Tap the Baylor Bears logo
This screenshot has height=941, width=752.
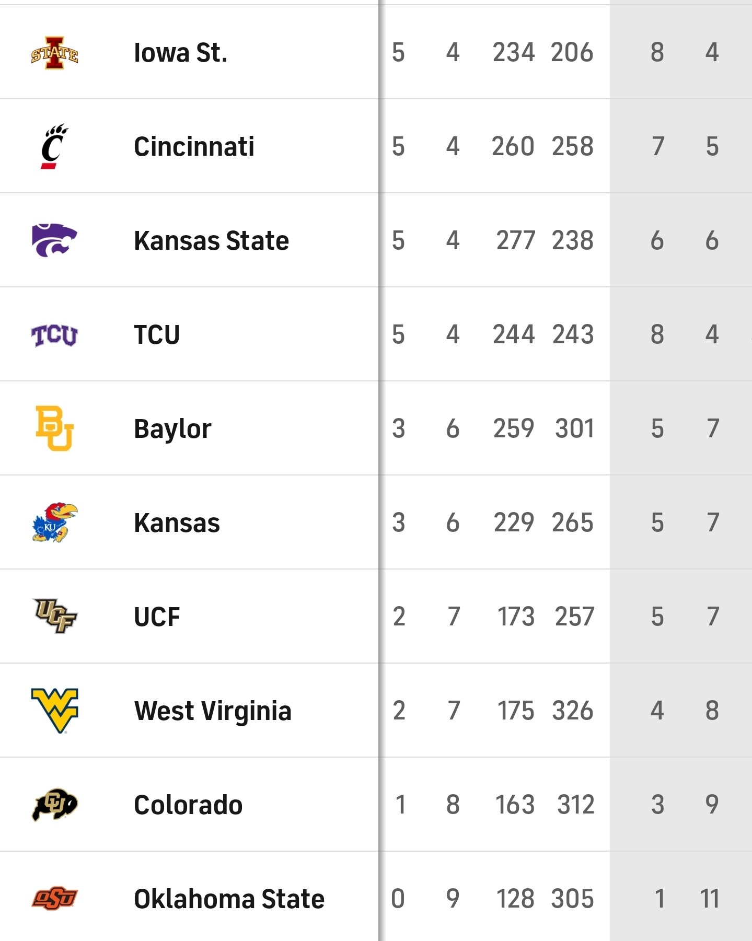tap(54, 428)
